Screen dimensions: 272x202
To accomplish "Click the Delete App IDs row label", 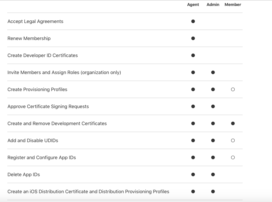I will point(24,175).
